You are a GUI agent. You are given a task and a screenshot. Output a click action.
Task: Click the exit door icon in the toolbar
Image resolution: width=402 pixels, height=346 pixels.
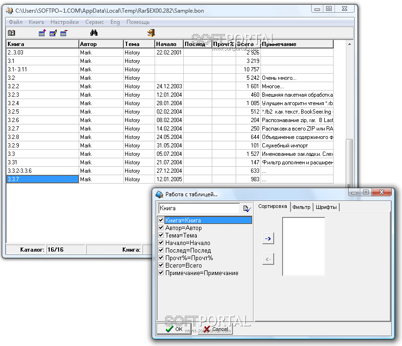click(151, 32)
